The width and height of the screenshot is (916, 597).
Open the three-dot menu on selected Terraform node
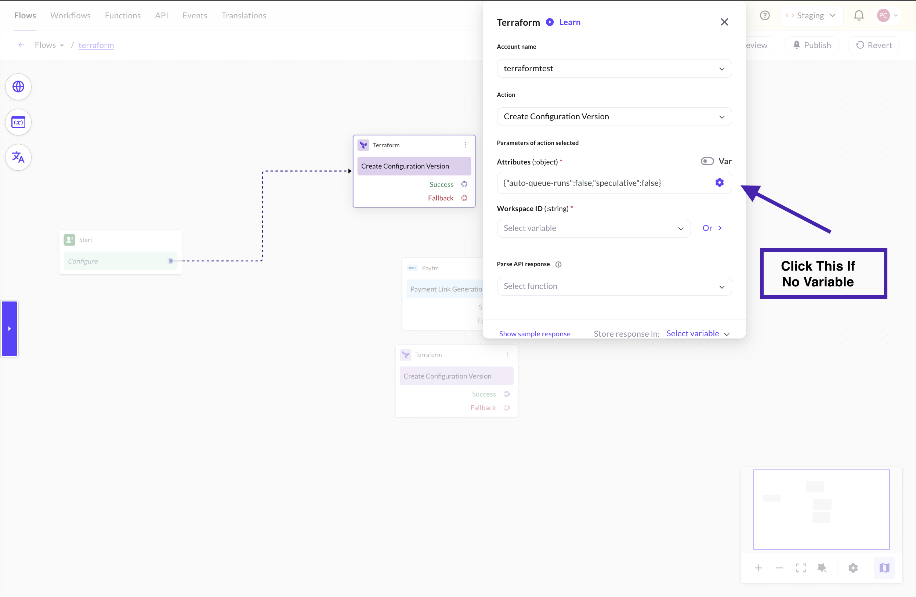coord(465,145)
